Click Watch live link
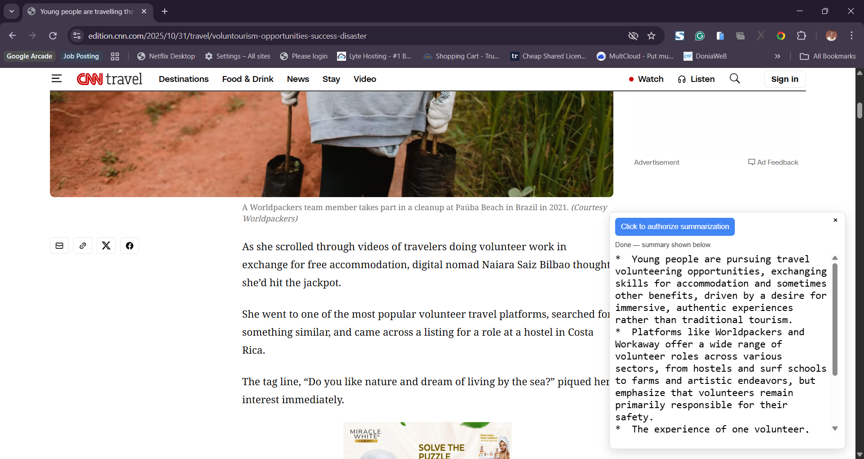This screenshot has height=459, width=864. click(646, 79)
